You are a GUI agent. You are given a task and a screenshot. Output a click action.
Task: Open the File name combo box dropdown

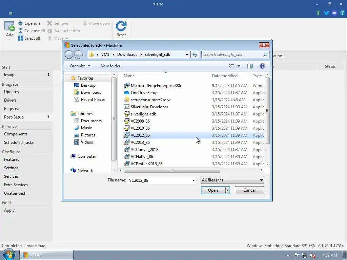tap(193, 180)
